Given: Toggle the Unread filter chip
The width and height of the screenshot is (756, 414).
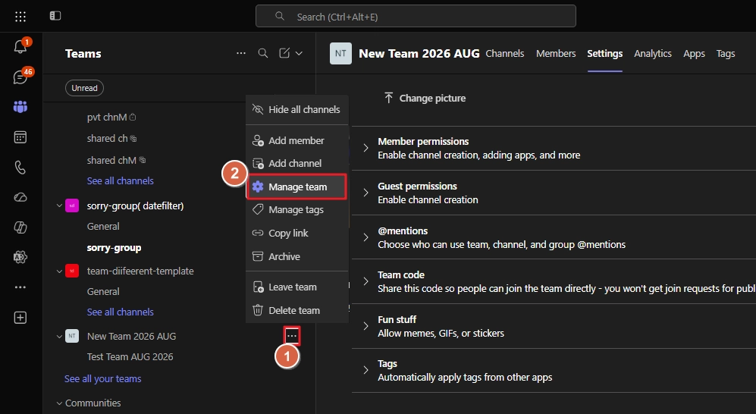Looking at the screenshot, I should (x=84, y=88).
